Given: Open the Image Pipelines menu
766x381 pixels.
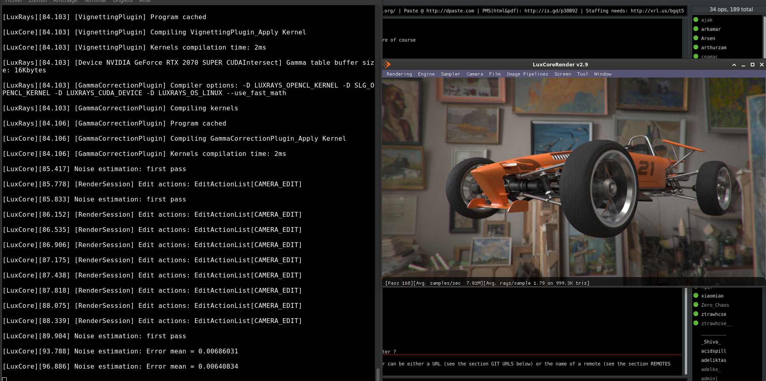Looking at the screenshot, I should pos(527,74).
